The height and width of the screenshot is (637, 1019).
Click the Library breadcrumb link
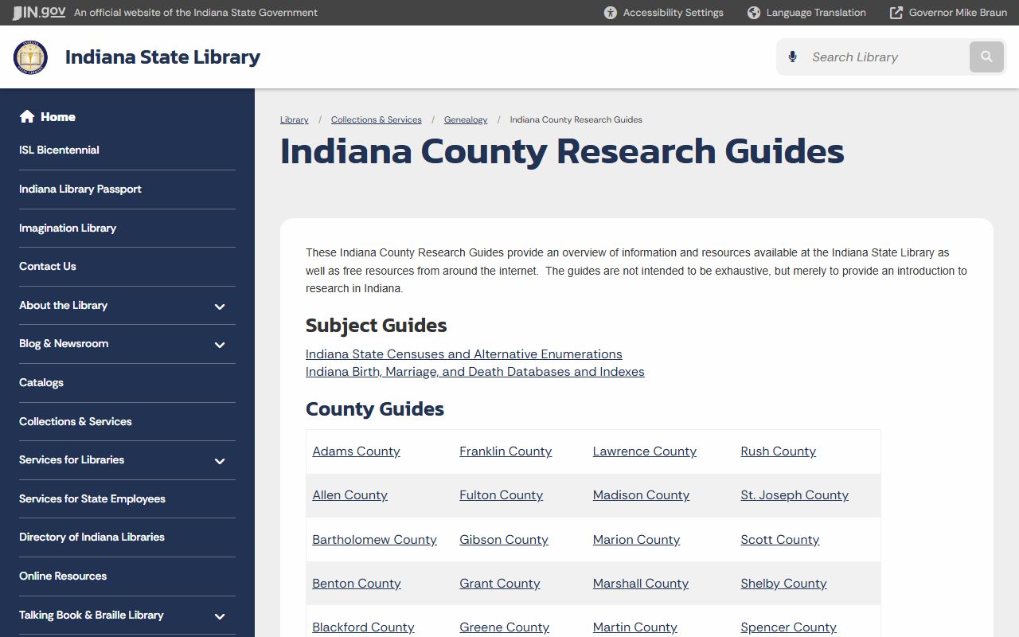(295, 119)
